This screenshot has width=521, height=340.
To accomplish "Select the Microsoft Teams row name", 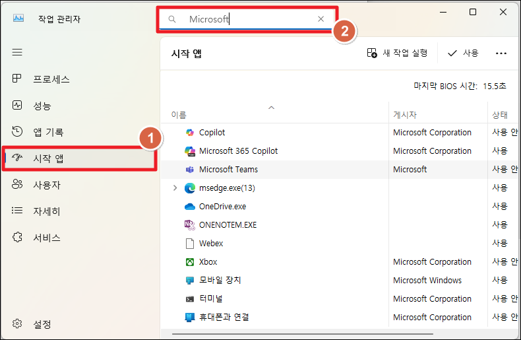I will [228, 169].
